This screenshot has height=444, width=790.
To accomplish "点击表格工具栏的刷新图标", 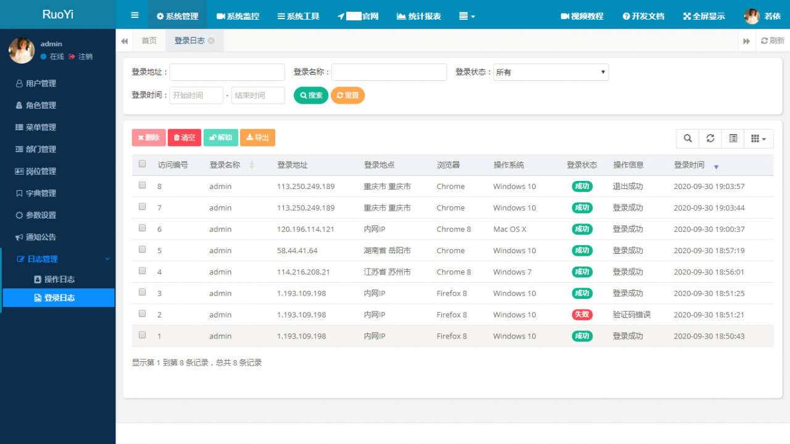I will pos(710,138).
